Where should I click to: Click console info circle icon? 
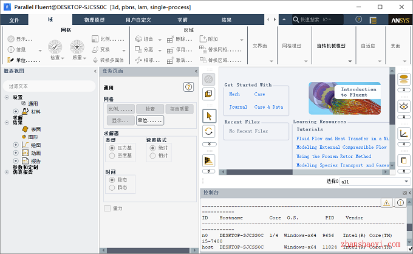pyautogui.click(x=400, y=203)
